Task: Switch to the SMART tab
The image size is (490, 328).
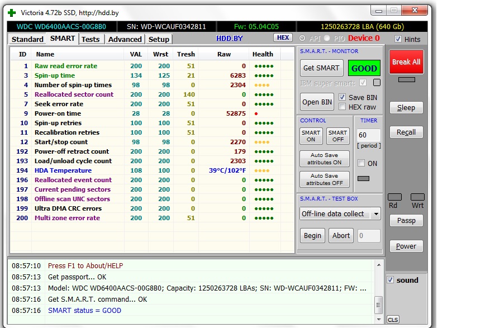Action: click(63, 39)
